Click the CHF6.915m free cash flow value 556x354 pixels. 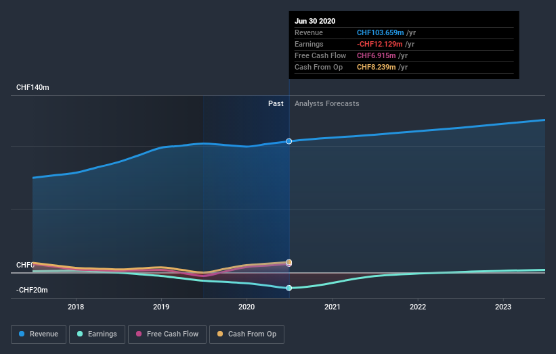(377, 55)
